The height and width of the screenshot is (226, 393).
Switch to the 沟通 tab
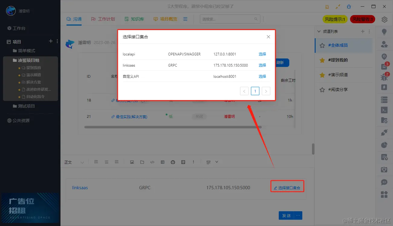click(x=74, y=19)
